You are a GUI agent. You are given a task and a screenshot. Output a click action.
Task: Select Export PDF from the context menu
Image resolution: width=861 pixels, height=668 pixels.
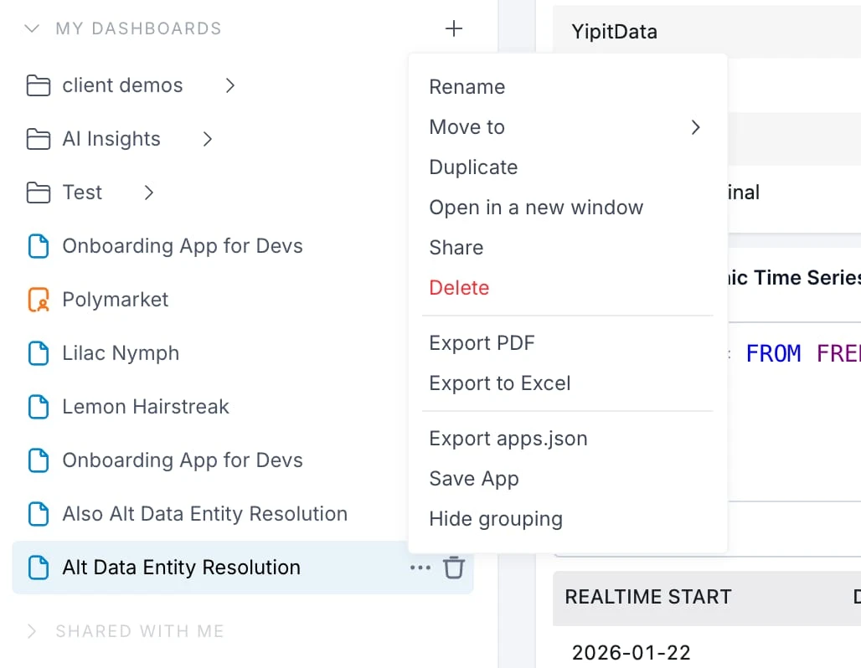[482, 342]
